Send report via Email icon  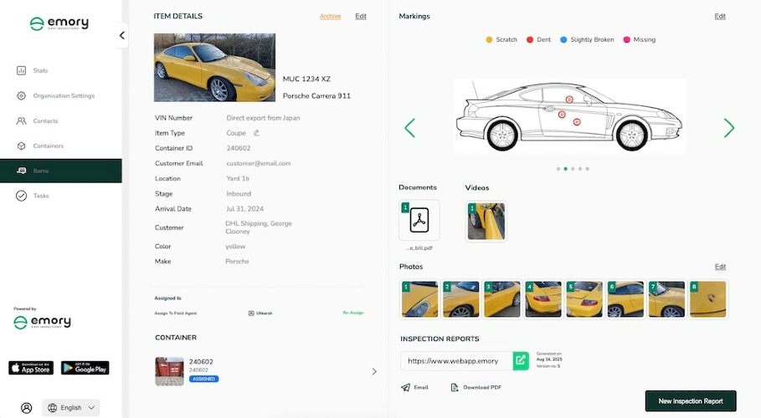point(405,387)
